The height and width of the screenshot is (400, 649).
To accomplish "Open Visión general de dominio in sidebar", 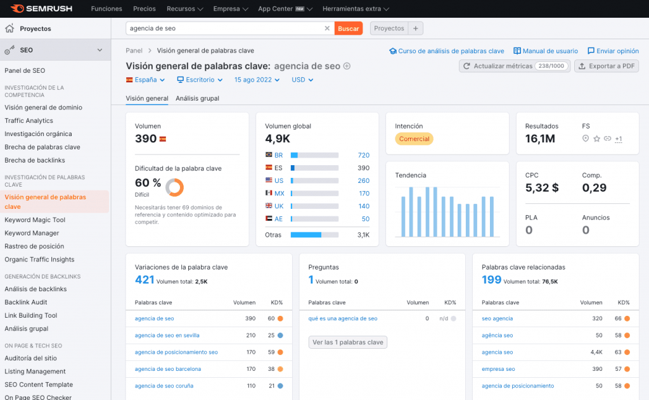I will pos(44,108).
